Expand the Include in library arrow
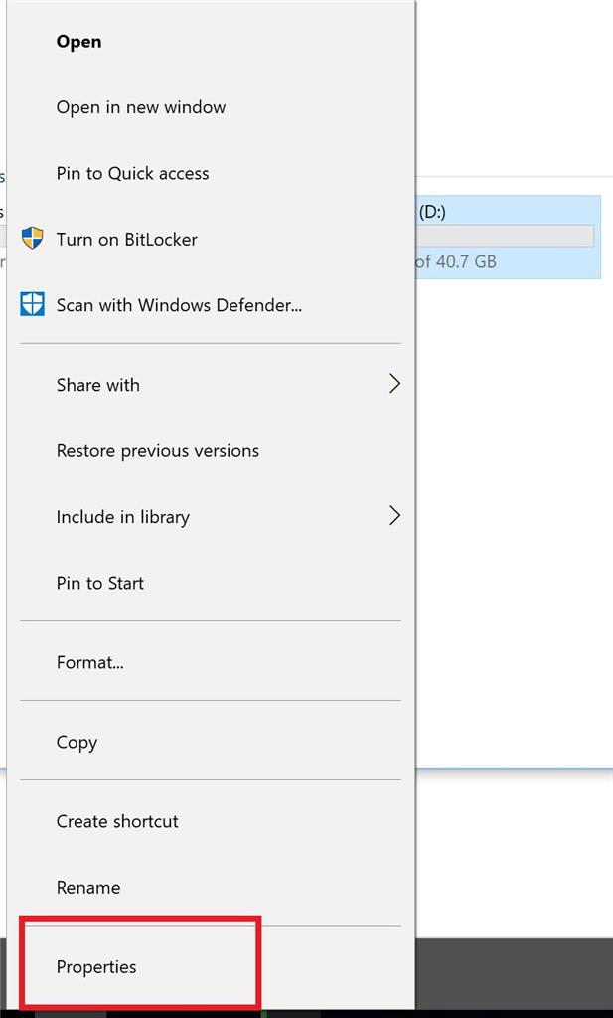 [394, 516]
